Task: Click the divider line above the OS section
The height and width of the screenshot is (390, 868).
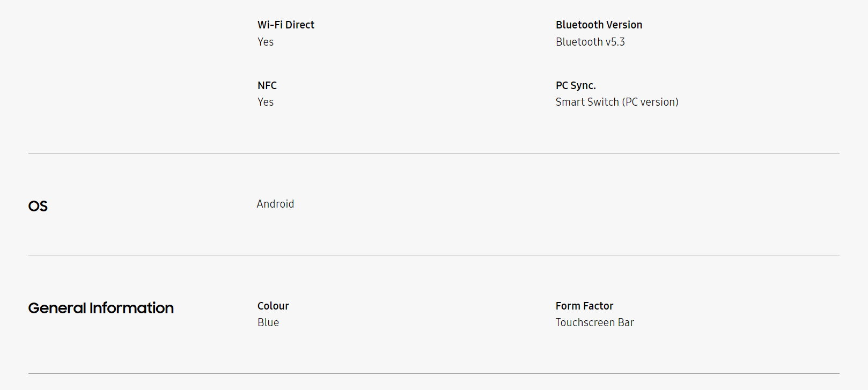Action: click(433, 153)
